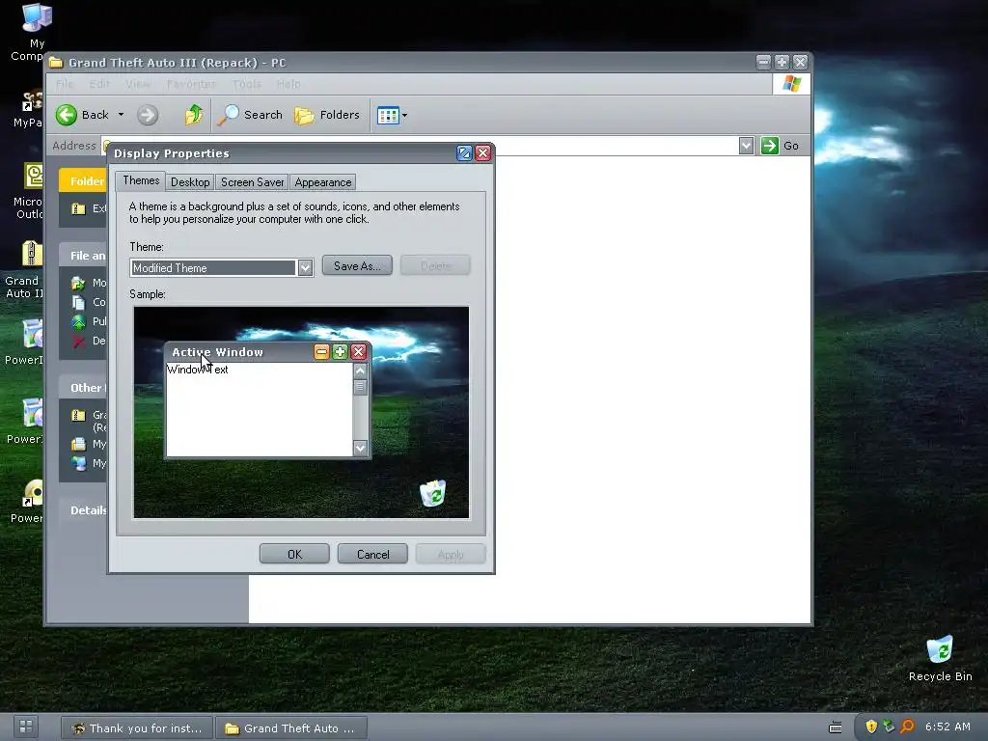
Task: Click the Safely Remove Hardware tray icon
Action: coord(889,727)
